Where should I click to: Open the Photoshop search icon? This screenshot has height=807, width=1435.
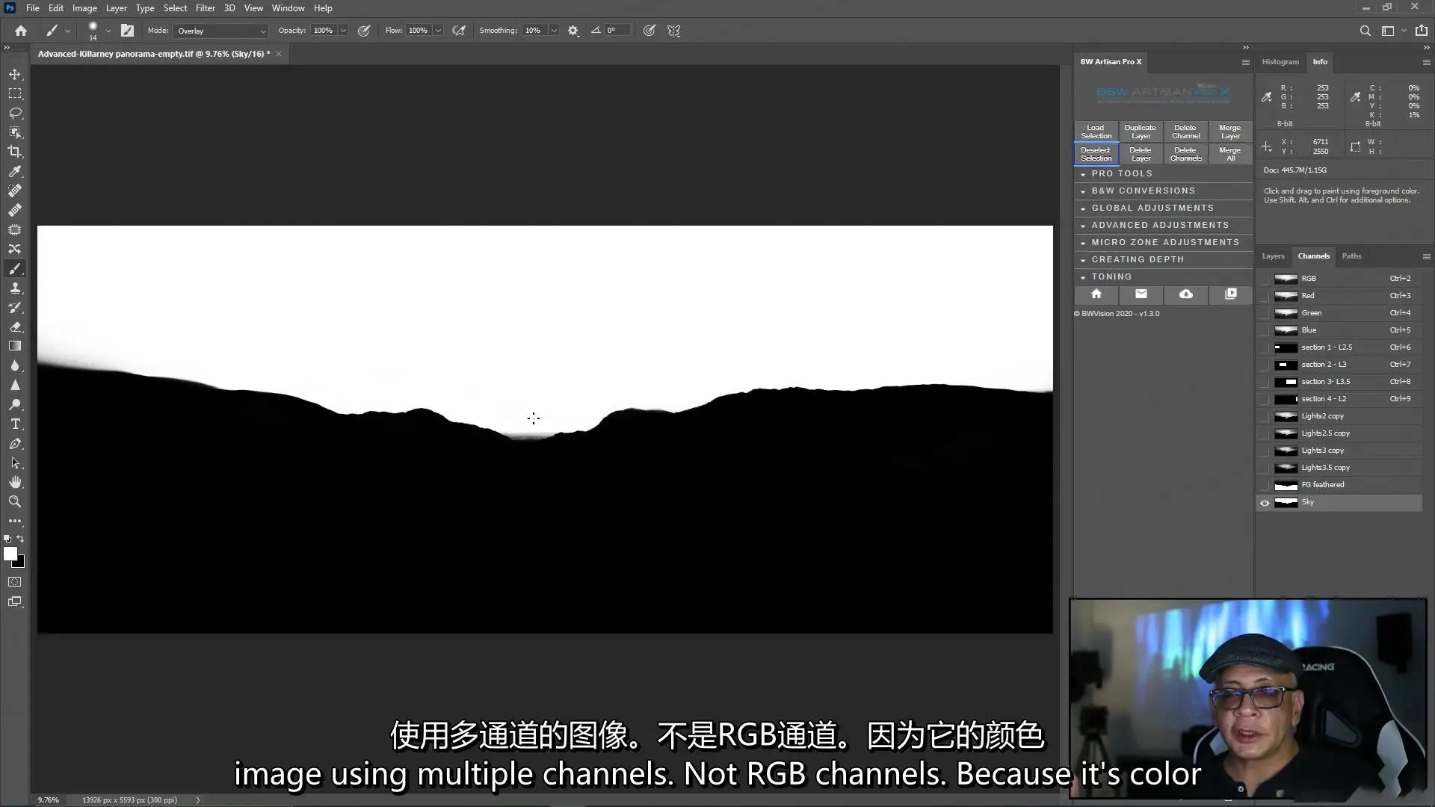tap(1365, 31)
